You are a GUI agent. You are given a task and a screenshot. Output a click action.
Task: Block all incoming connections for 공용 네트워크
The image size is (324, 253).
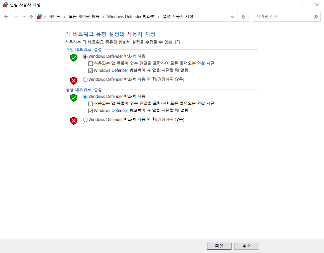pyautogui.click(x=90, y=104)
